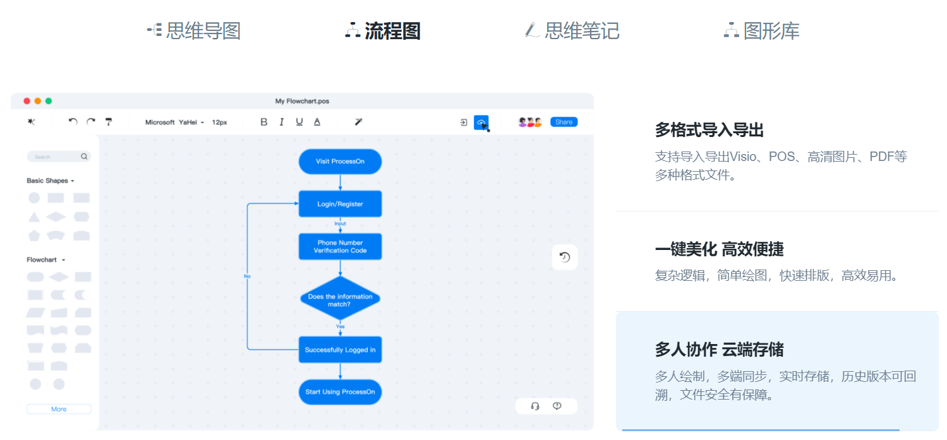This screenshot has width=947, height=440.
Task: Switch to the 思维导图 tab
Action: [193, 31]
